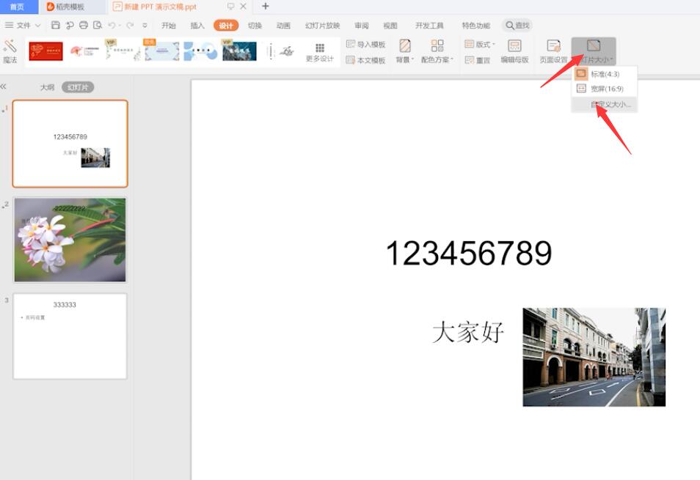Switch to the 动画 ribbon tab
Viewport: 700px width, 480px height.
point(283,26)
